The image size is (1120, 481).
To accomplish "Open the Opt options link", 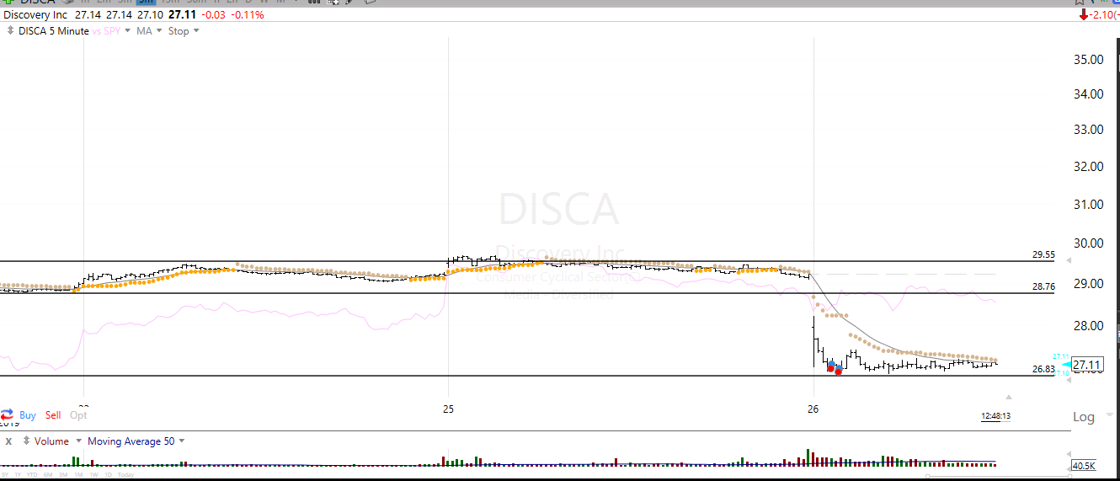I will click(78, 415).
